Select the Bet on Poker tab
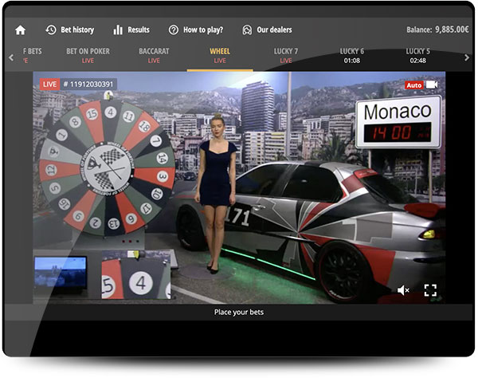This screenshot has width=478, height=378. pyautogui.click(x=88, y=55)
